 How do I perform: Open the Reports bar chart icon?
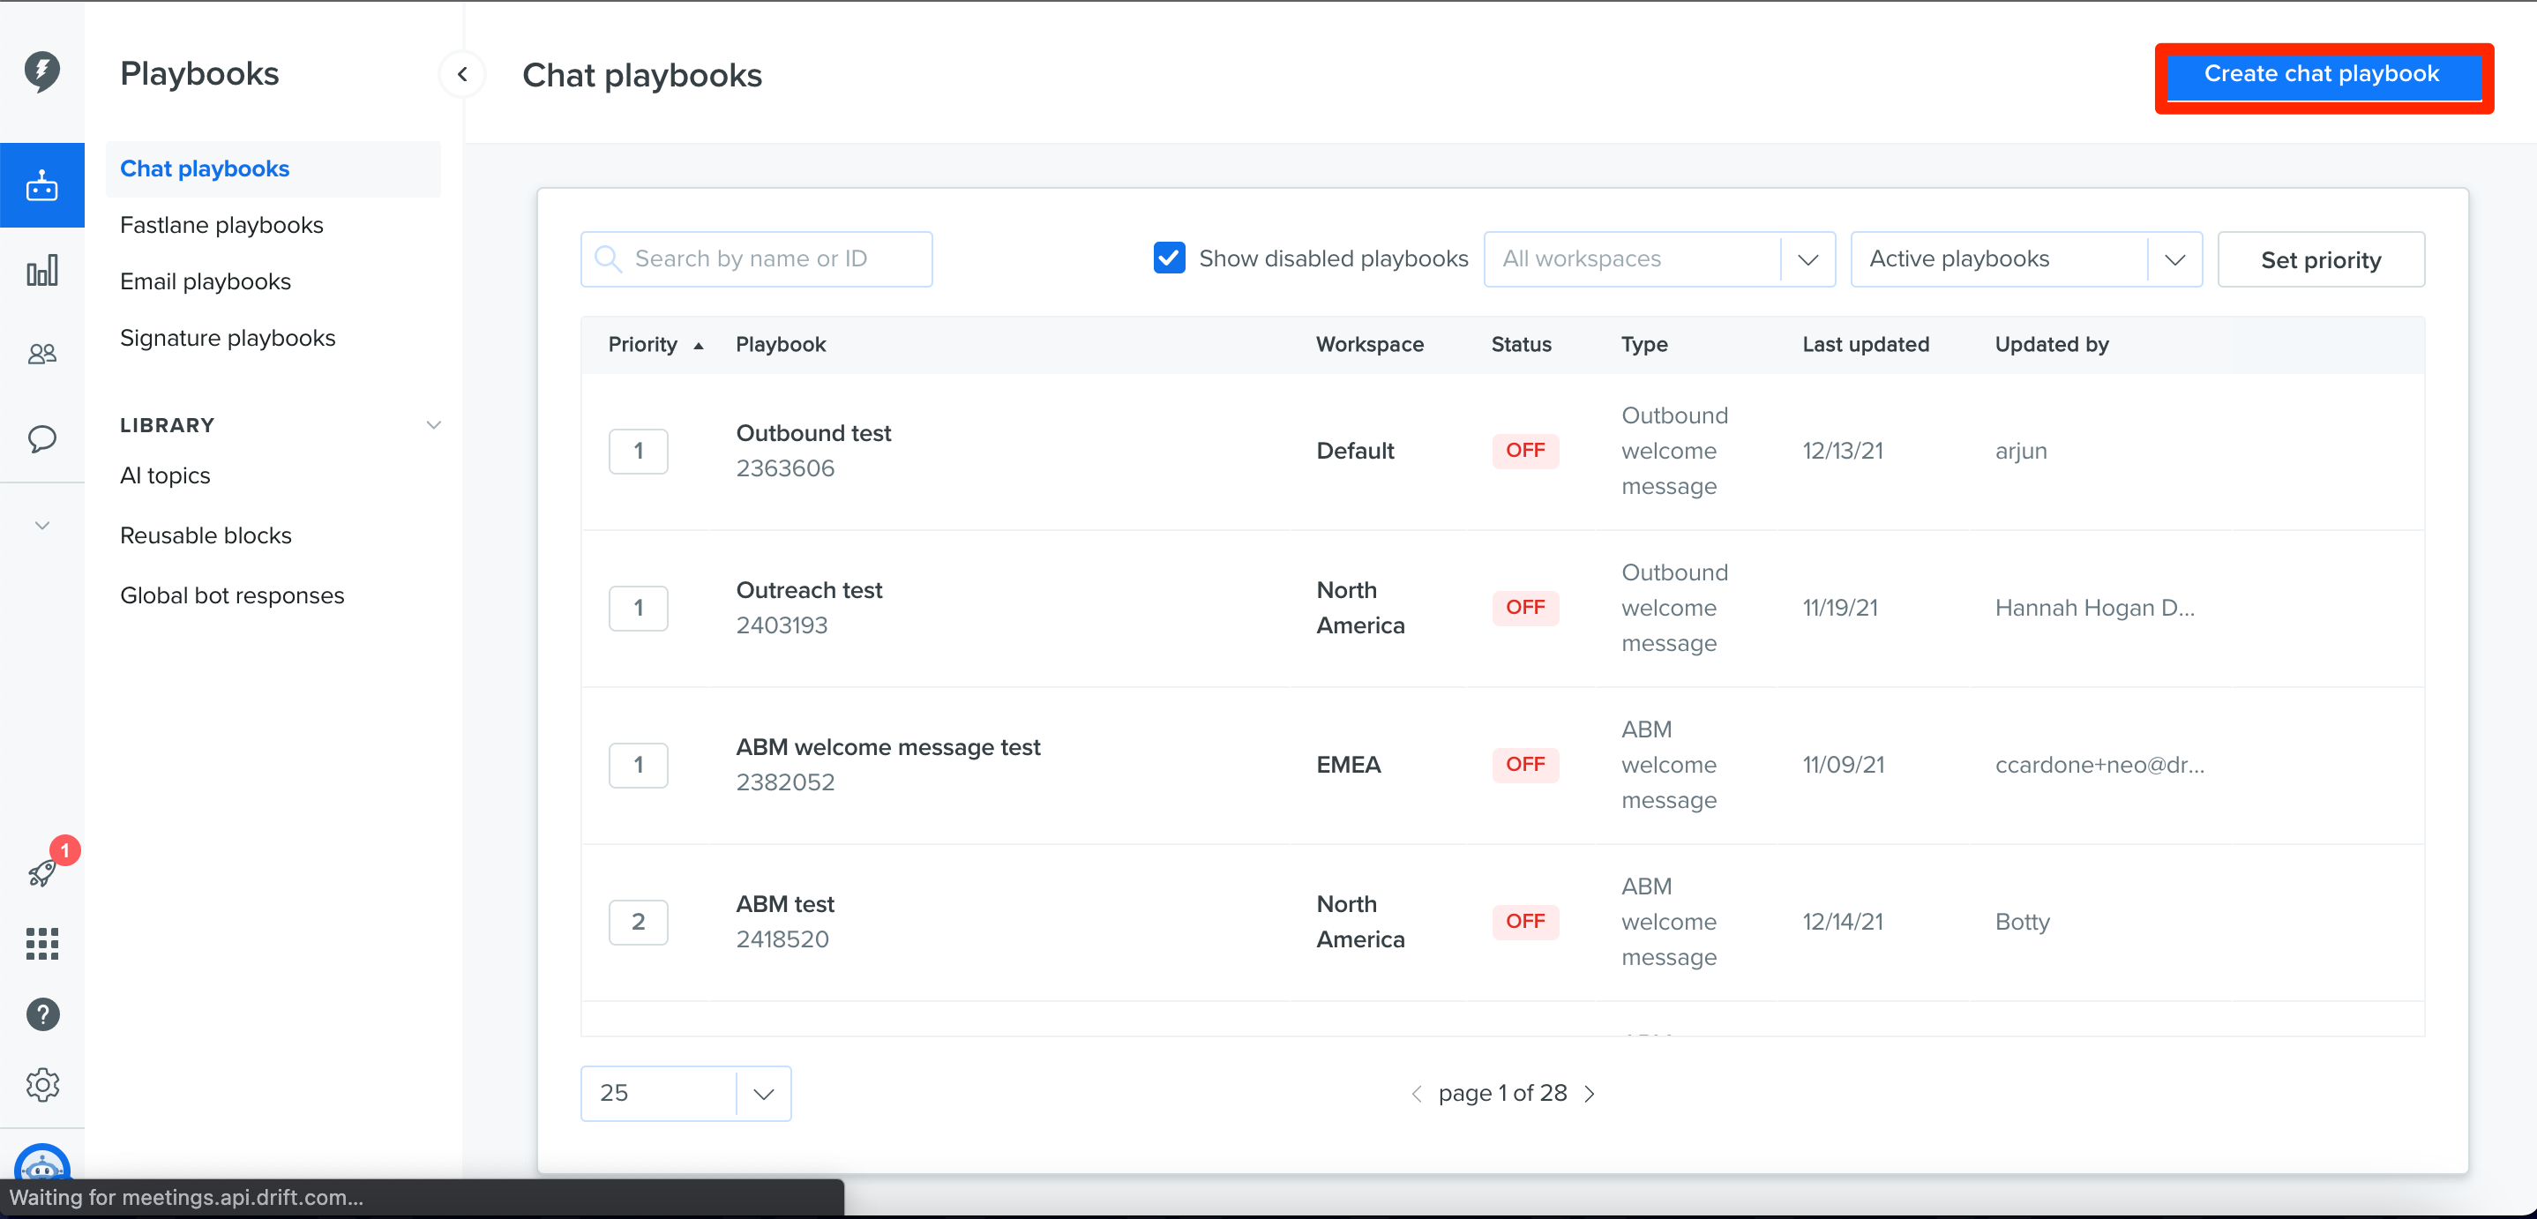point(41,271)
